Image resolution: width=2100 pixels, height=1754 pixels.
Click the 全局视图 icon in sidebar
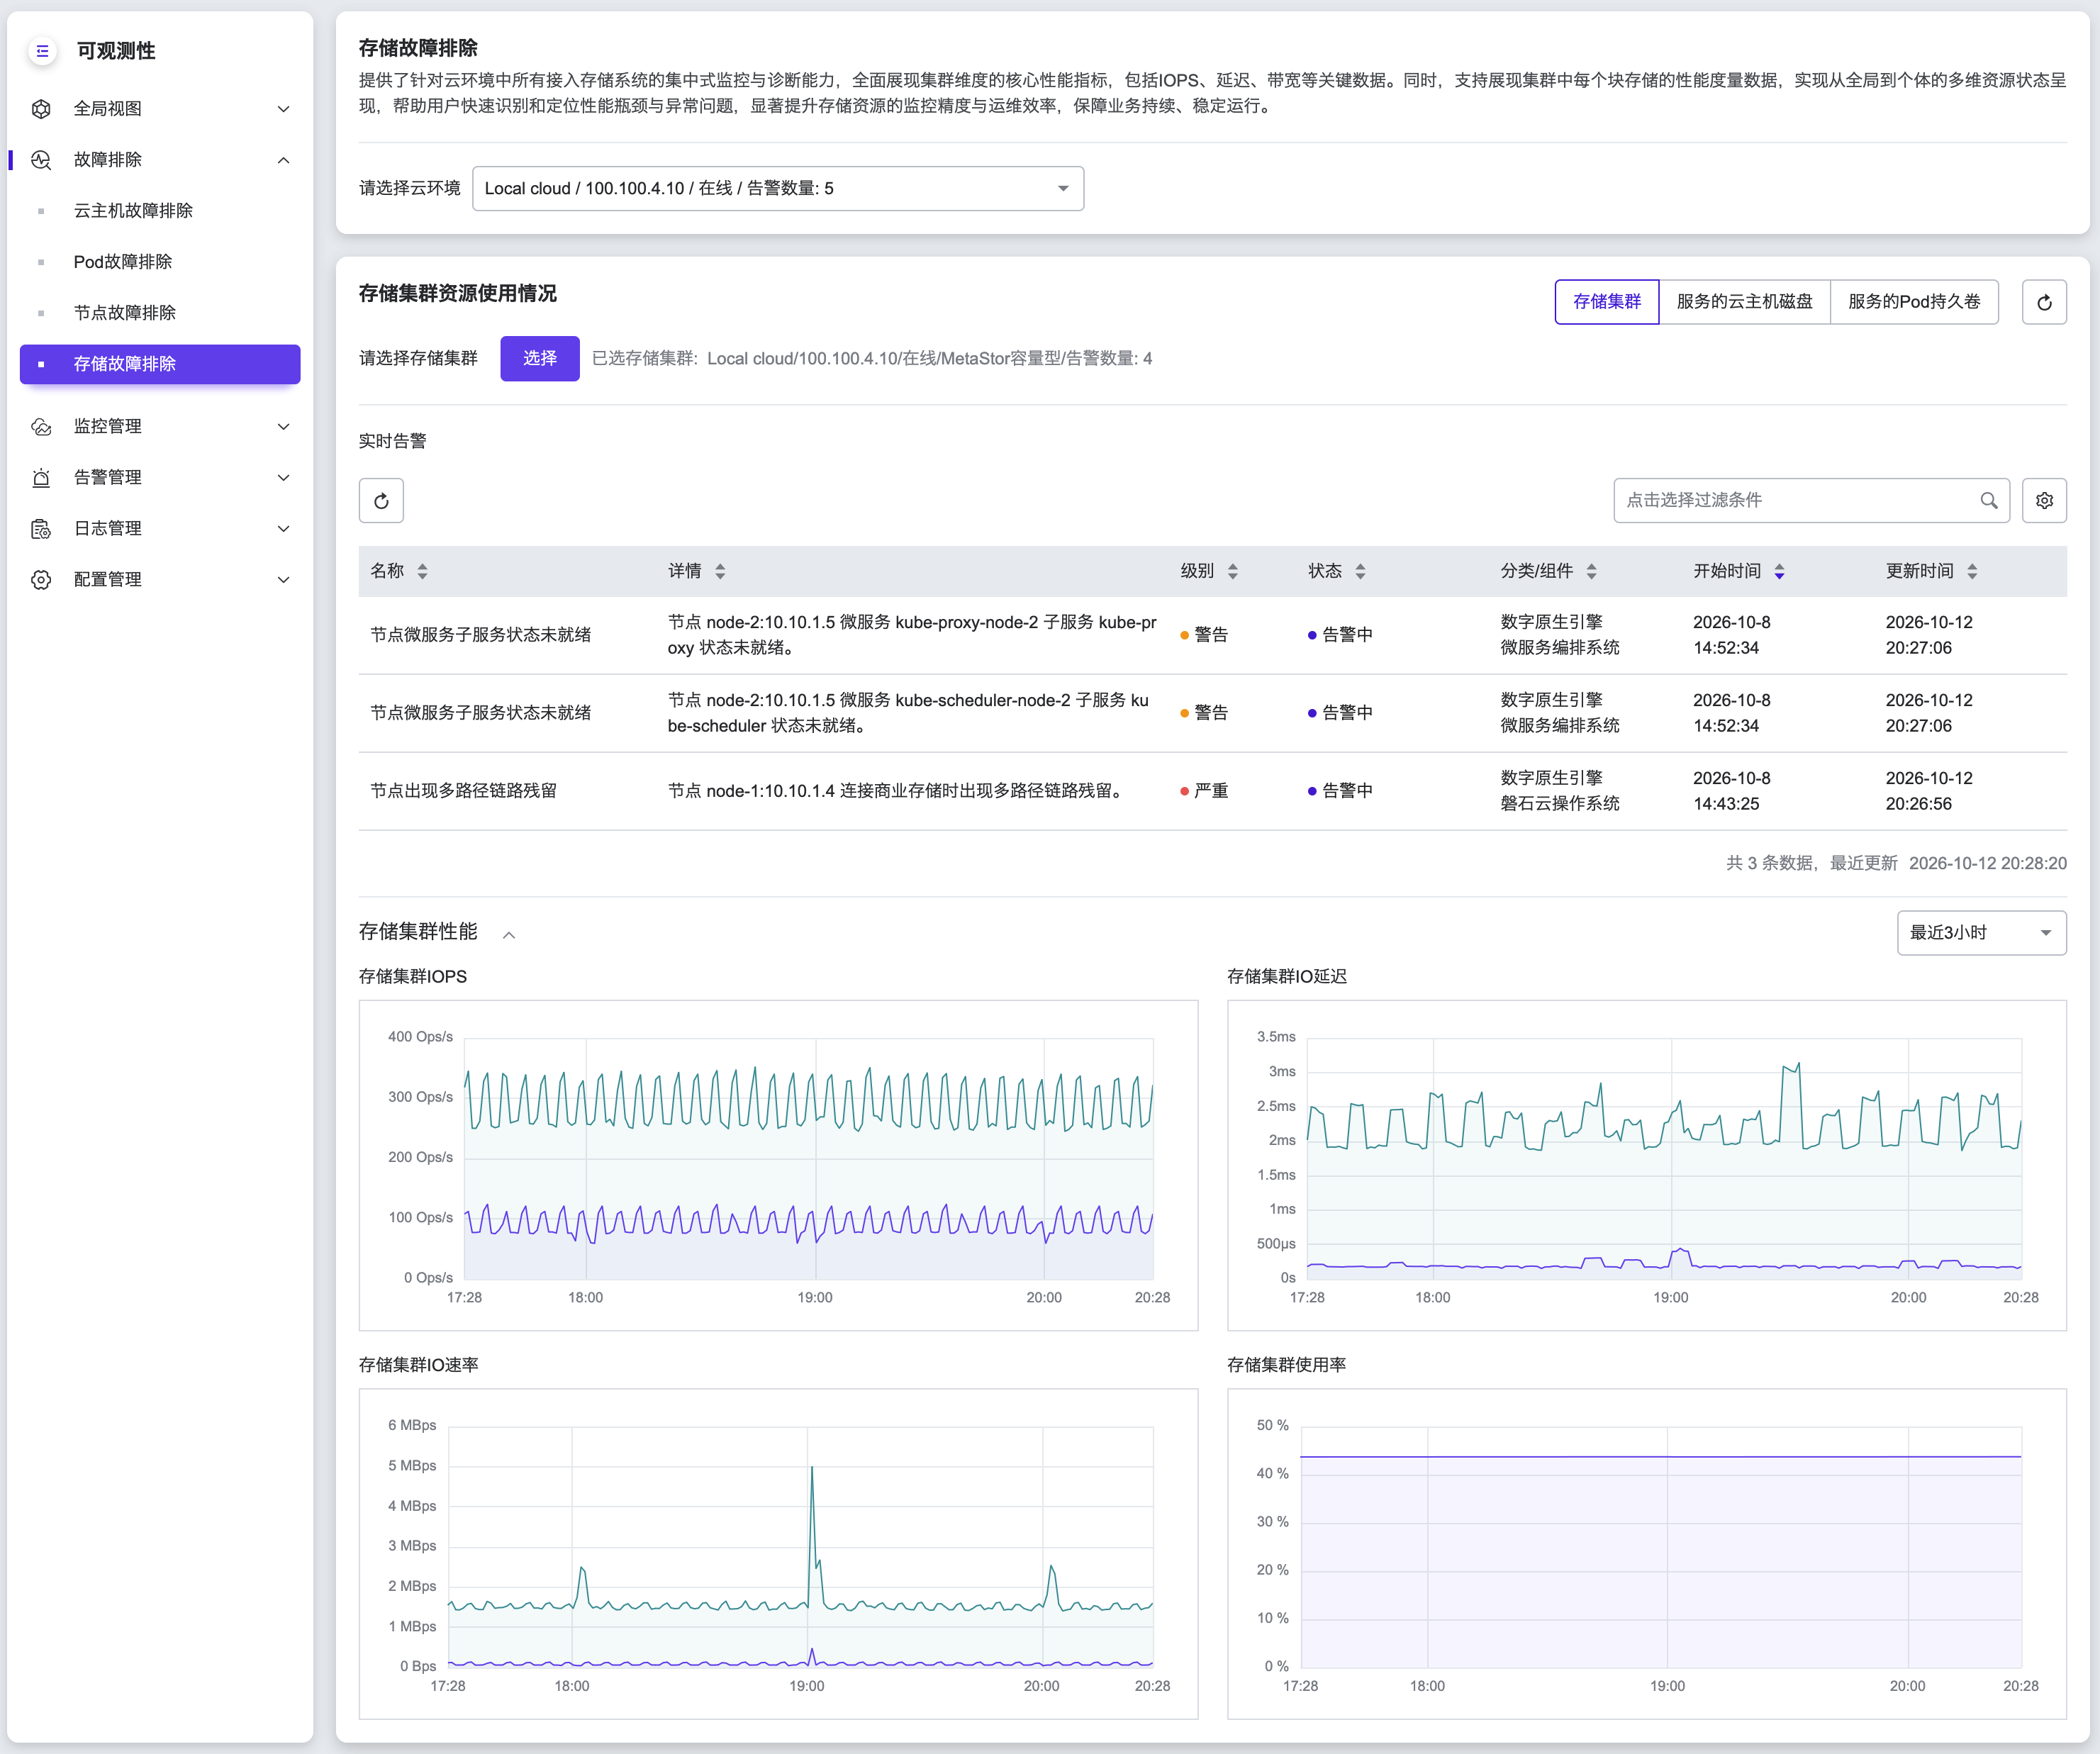(x=41, y=109)
